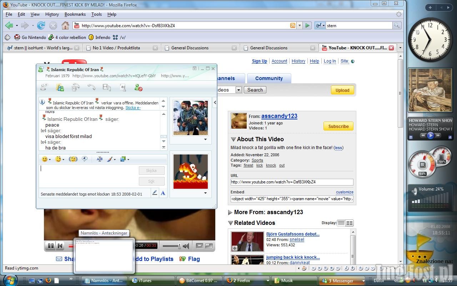457x286 pixels.
Task: Open Messenger games icon
Action: point(123,87)
